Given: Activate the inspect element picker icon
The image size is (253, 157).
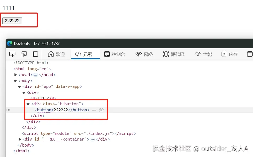Looking at the screenshot, I should coord(12,54).
